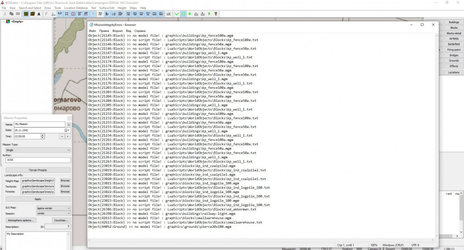The height and width of the screenshot is (250, 464).
Task: Click the Author input field with 1CGS
Action: pos(38,160)
